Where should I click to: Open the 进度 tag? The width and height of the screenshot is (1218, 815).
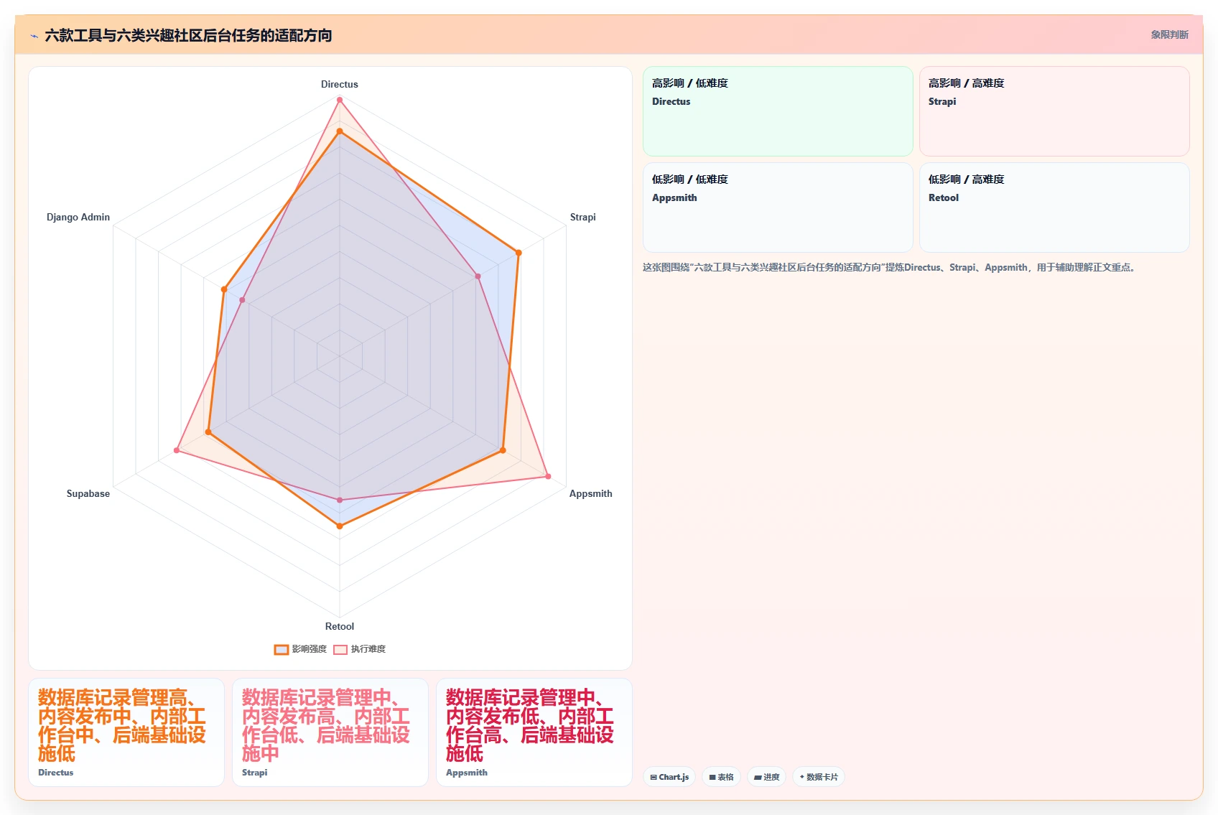[x=766, y=777]
